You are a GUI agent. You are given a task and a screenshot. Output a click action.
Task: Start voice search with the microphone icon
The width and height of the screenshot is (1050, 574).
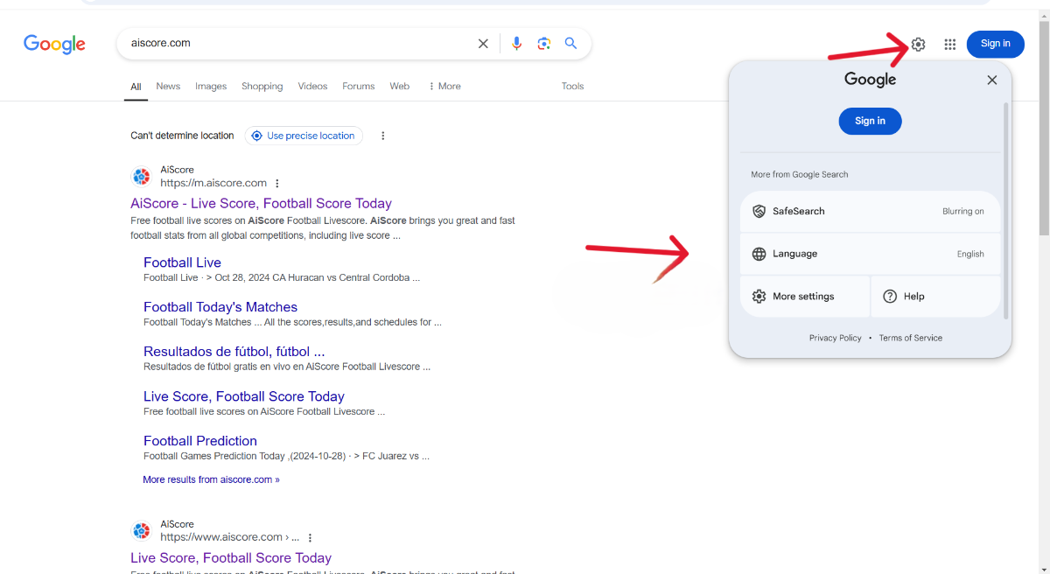pyautogui.click(x=517, y=44)
